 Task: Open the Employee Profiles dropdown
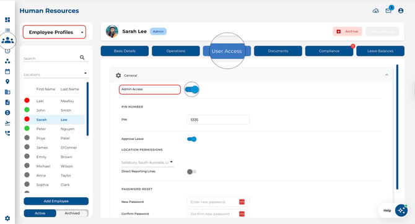(x=55, y=32)
